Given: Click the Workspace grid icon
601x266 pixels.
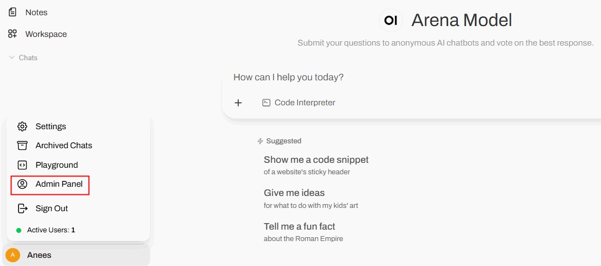Looking at the screenshot, I should pyautogui.click(x=13, y=34).
